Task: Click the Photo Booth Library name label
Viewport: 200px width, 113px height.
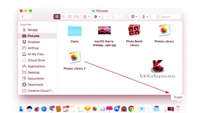Action: pos(134,43)
